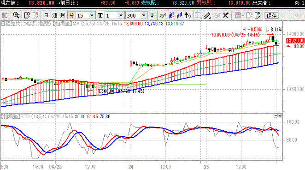Click the L: 3.11% label
Viewport: 305px width, 170px height.
tap(274, 30)
